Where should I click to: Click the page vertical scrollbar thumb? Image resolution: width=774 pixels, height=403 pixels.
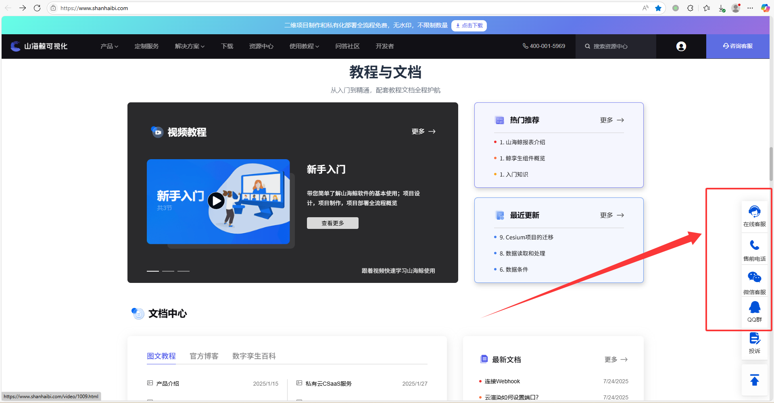point(771,164)
